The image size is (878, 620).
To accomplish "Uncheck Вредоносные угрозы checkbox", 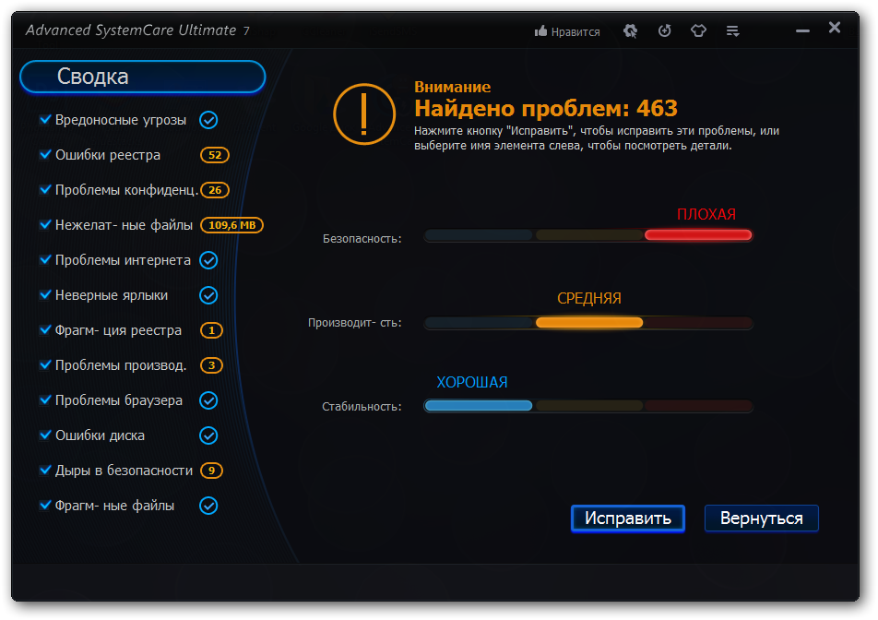I will pyautogui.click(x=45, y=119).
